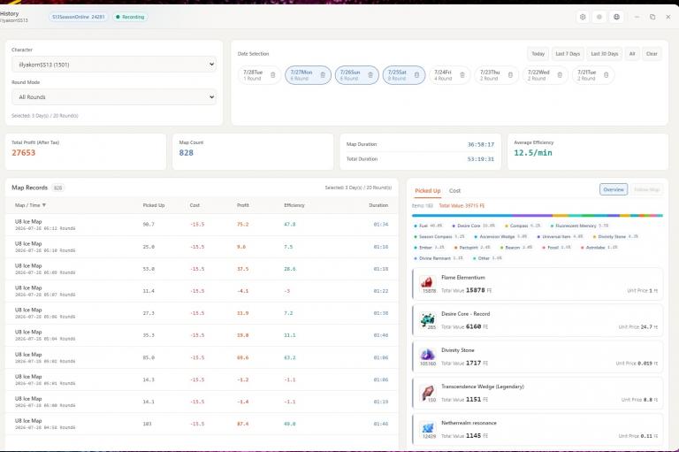
Task: Remove the 7/24Fri date with trash icon
Action: tap(462, 75)
